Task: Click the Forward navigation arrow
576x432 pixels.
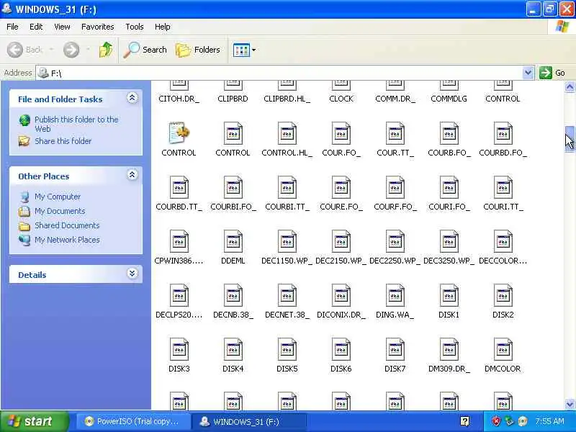Action: (71, 50)
